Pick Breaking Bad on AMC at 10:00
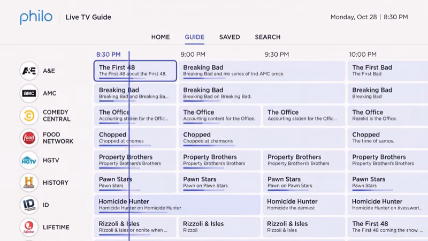The width and height of the screenshot is (428, 241). pos(387,93)
